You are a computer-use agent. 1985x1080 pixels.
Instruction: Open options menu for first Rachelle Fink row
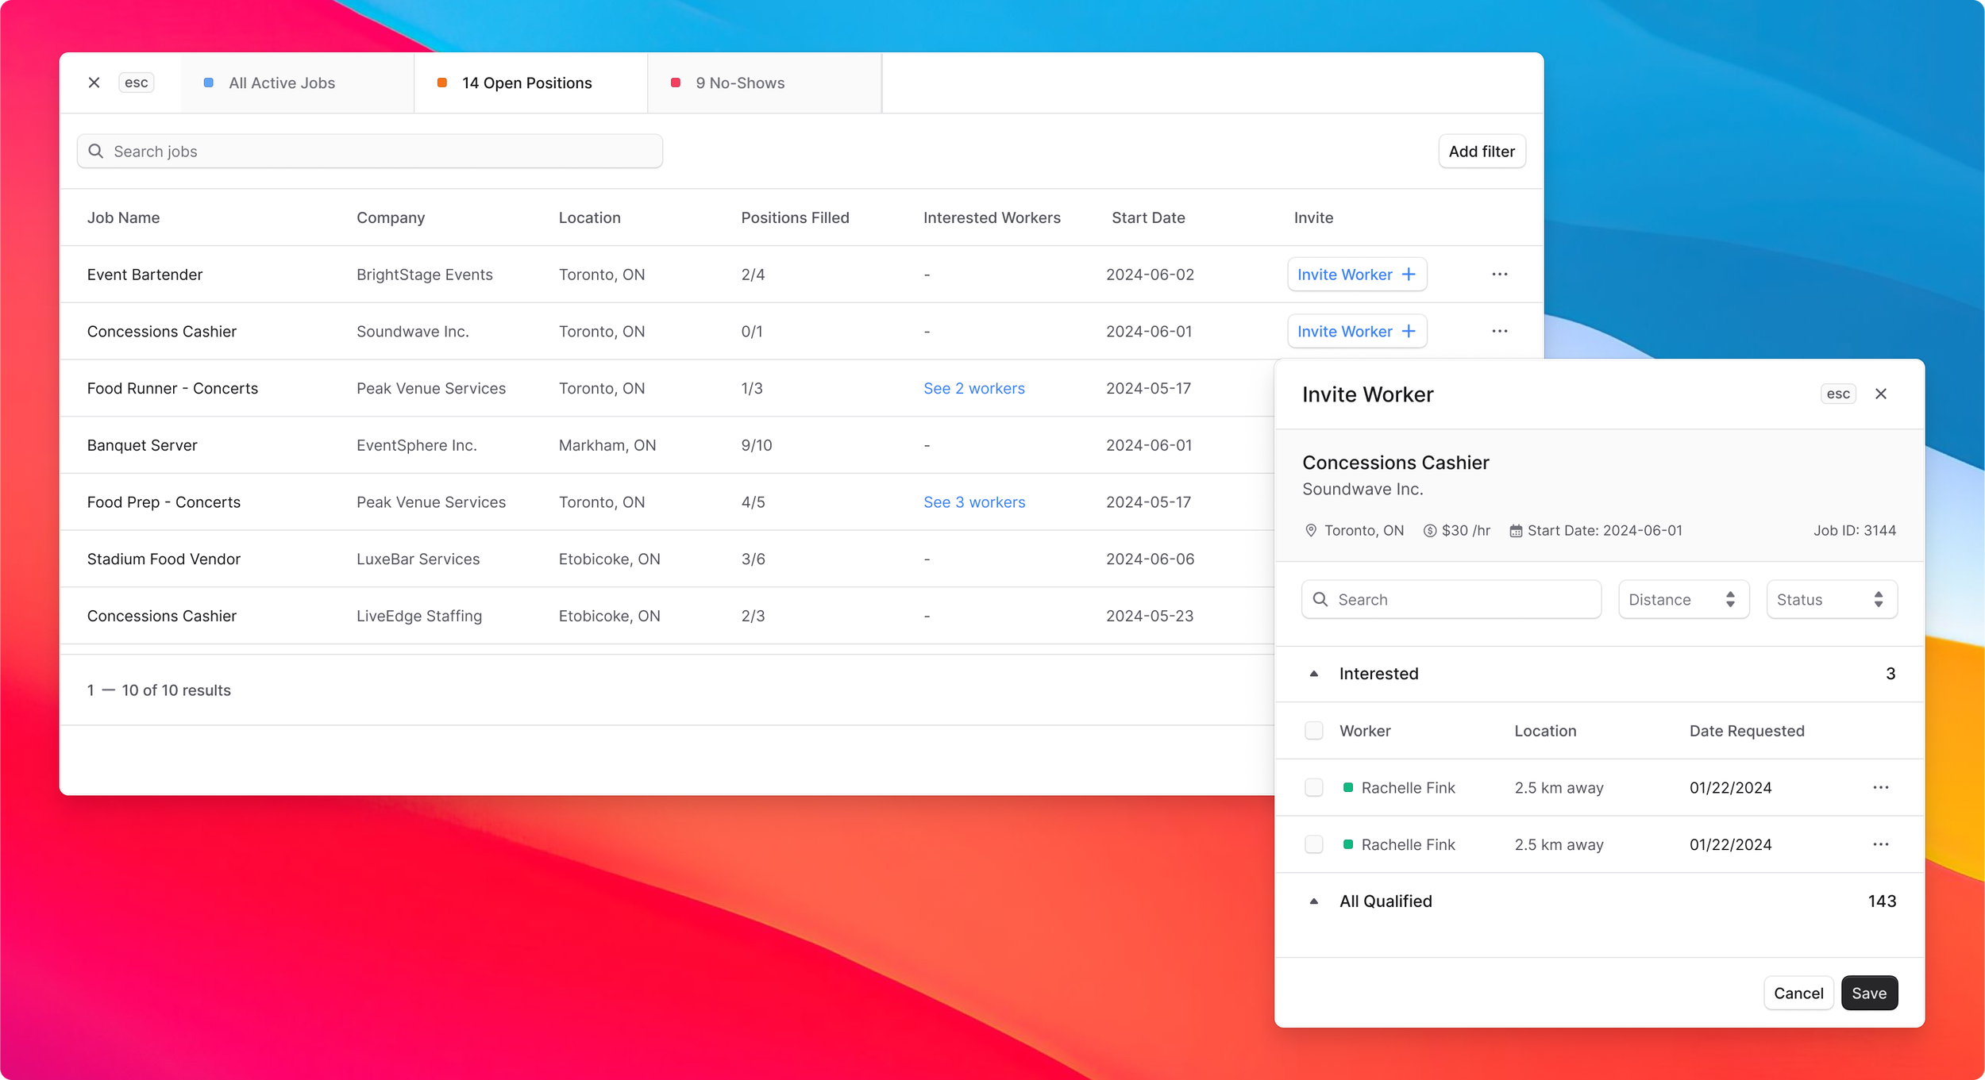click(1880, 788)
